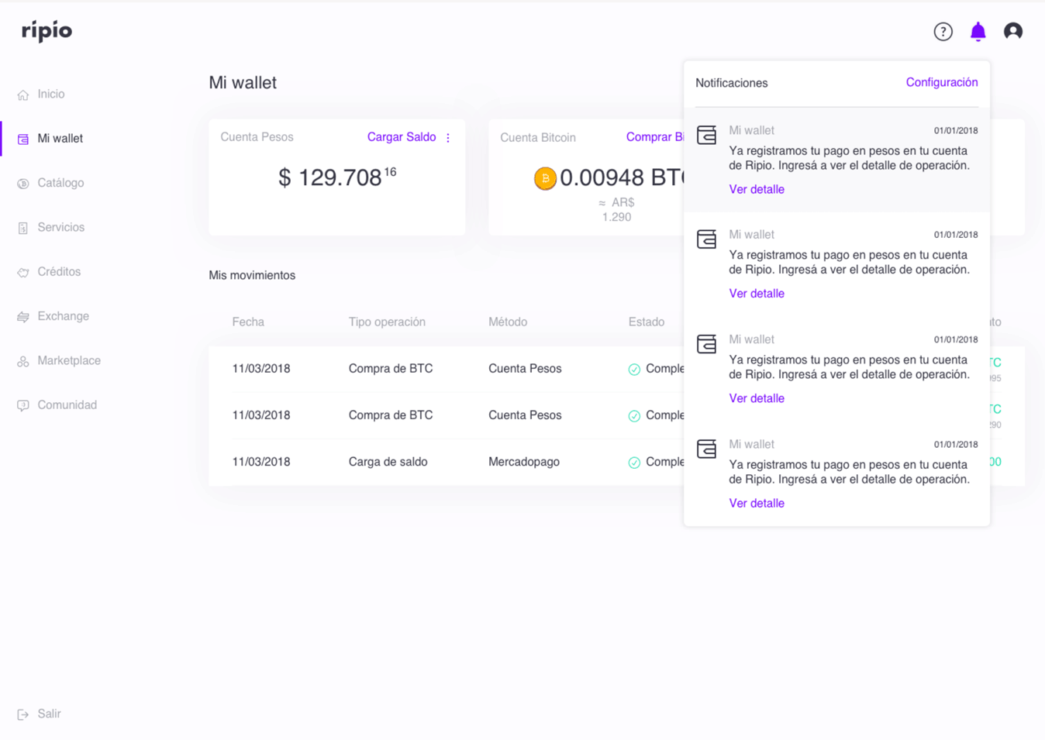Viewport: 1045px width, 740px height.
Task: Click the Cargar Saldo link
Action: (x=402, y=137)
